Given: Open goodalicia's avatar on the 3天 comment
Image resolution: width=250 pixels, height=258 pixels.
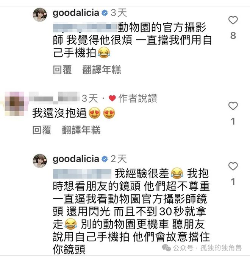Looking at the screenshot, I should tap(40, 15).
